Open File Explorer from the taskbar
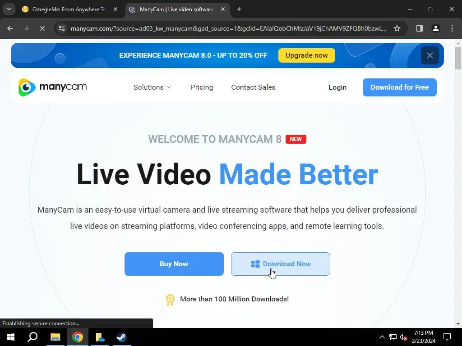The image size is (462, 346). pos(55,337)
